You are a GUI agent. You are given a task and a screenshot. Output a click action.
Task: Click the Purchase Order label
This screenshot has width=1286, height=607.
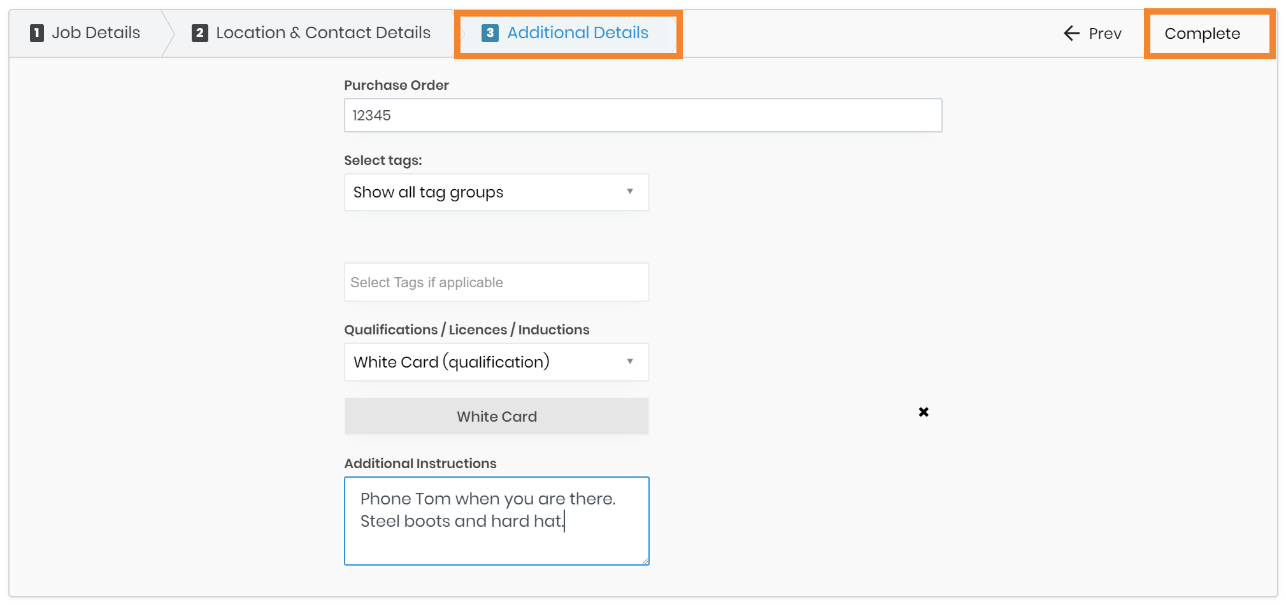point(396,85)
